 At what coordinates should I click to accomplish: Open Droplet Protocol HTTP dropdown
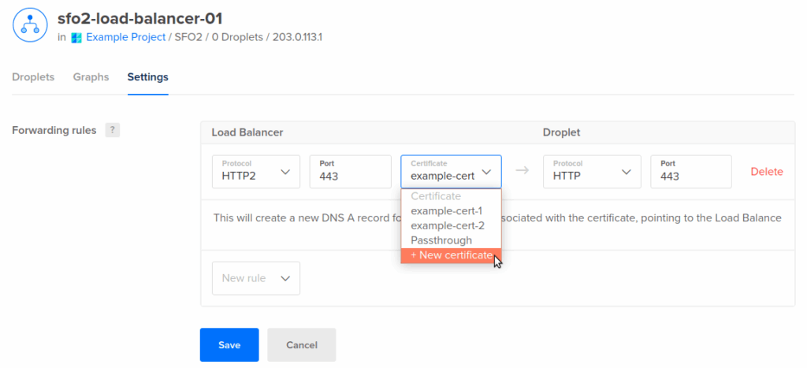click(592, 171)
